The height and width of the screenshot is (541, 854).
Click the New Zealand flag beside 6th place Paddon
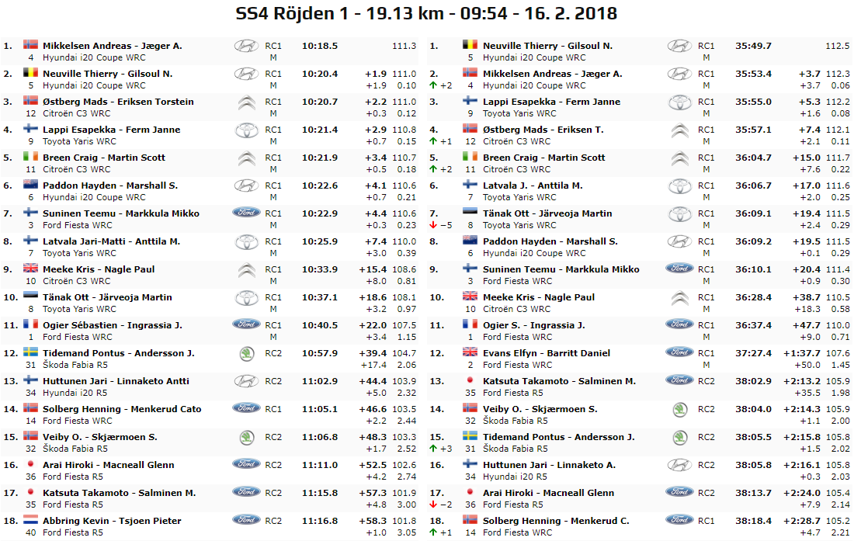tap(31, 185)
